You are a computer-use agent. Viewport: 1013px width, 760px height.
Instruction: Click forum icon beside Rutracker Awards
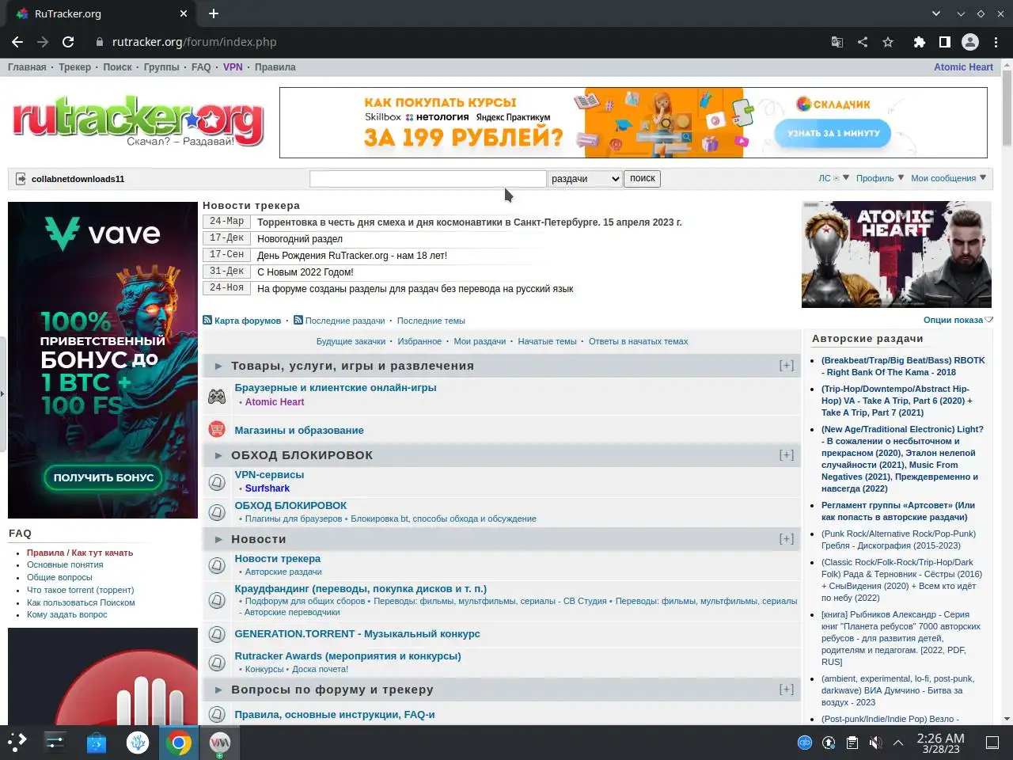217,663
